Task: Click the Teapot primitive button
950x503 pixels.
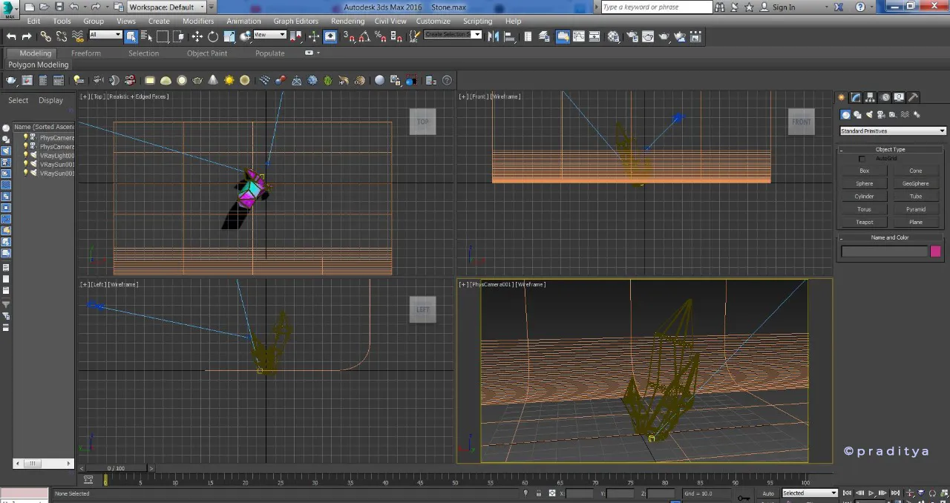Action: point(865,222)
